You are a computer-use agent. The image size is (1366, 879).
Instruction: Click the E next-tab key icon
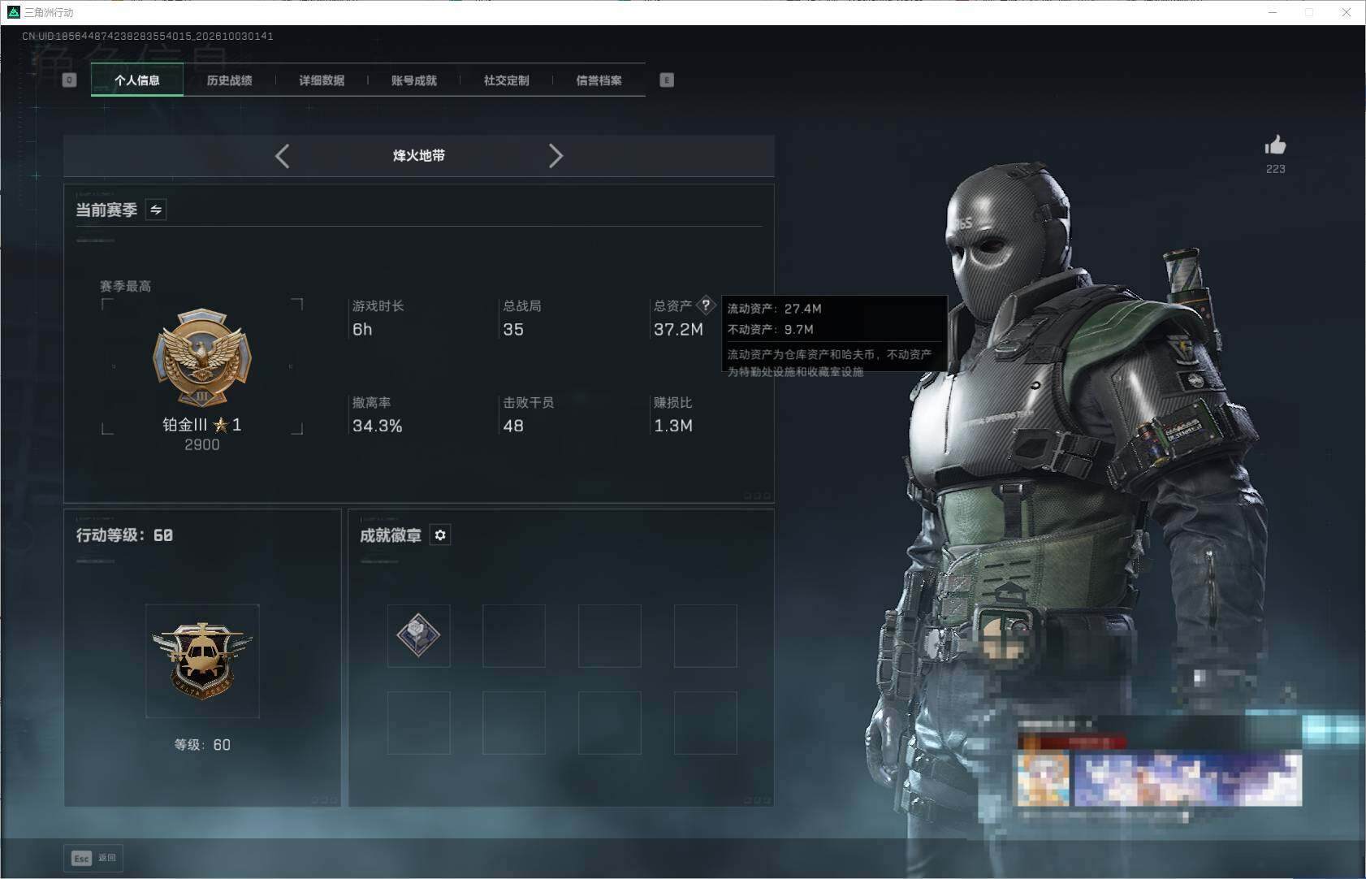pyautogui.click(x=667, y=80)
